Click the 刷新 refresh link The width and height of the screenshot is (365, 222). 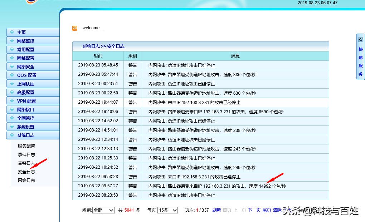pyautogui.click(x=216, y=210)
